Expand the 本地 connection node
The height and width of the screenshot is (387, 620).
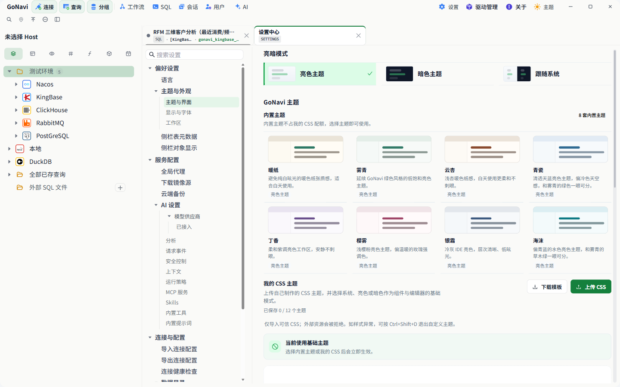(x=9, y=149)
